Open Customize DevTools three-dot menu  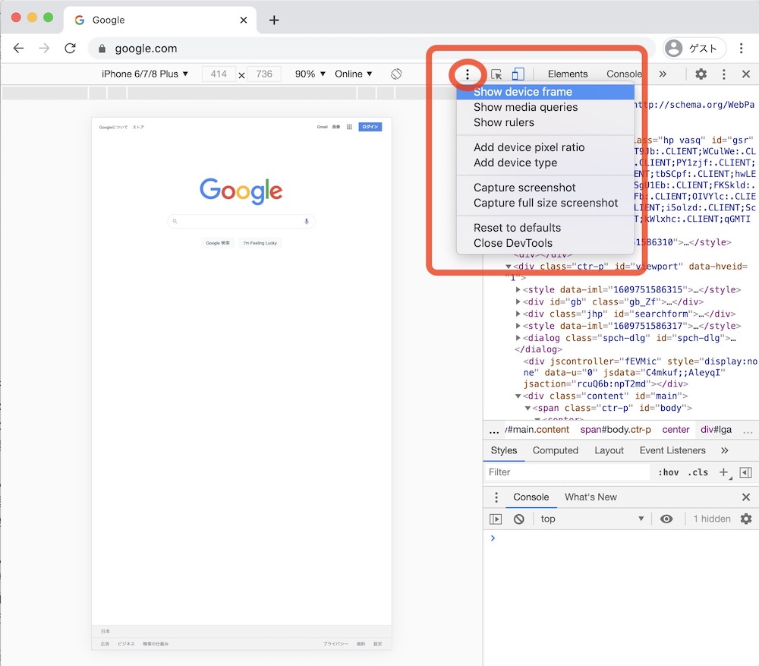pyautogui.click(x=723, y=74)
